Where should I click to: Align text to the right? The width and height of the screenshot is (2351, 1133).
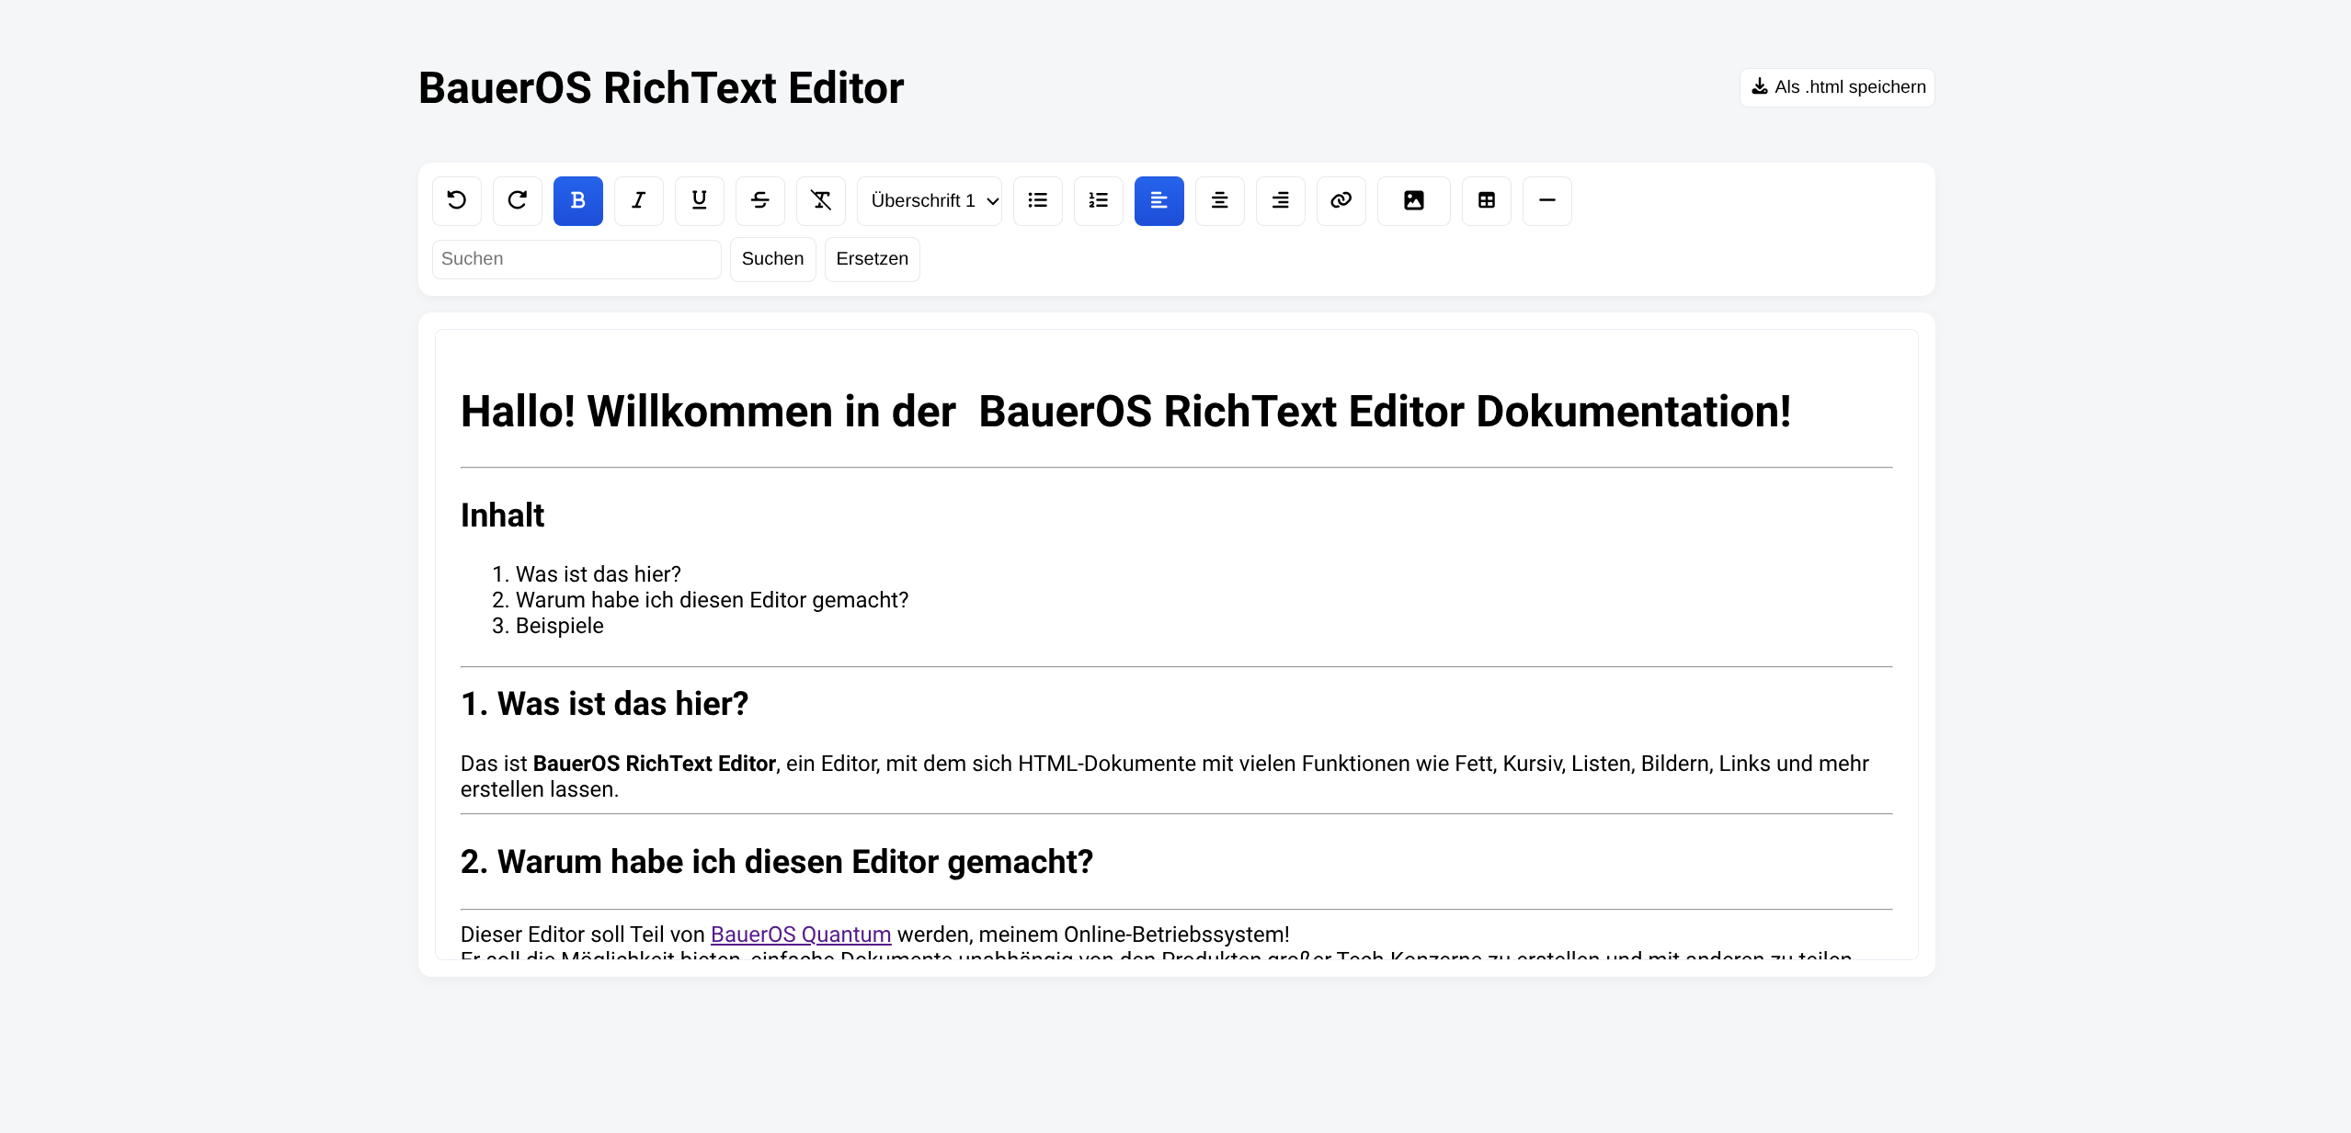point(1281,200)
